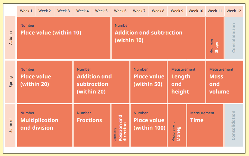Open Autumn Addition and subtraction (within 10) block
Viewport: 249px width, 156px height.
click(x=158, y=38)
